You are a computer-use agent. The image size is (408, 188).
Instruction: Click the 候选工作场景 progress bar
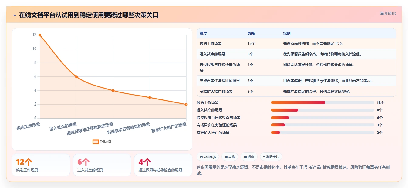(323, 102)
